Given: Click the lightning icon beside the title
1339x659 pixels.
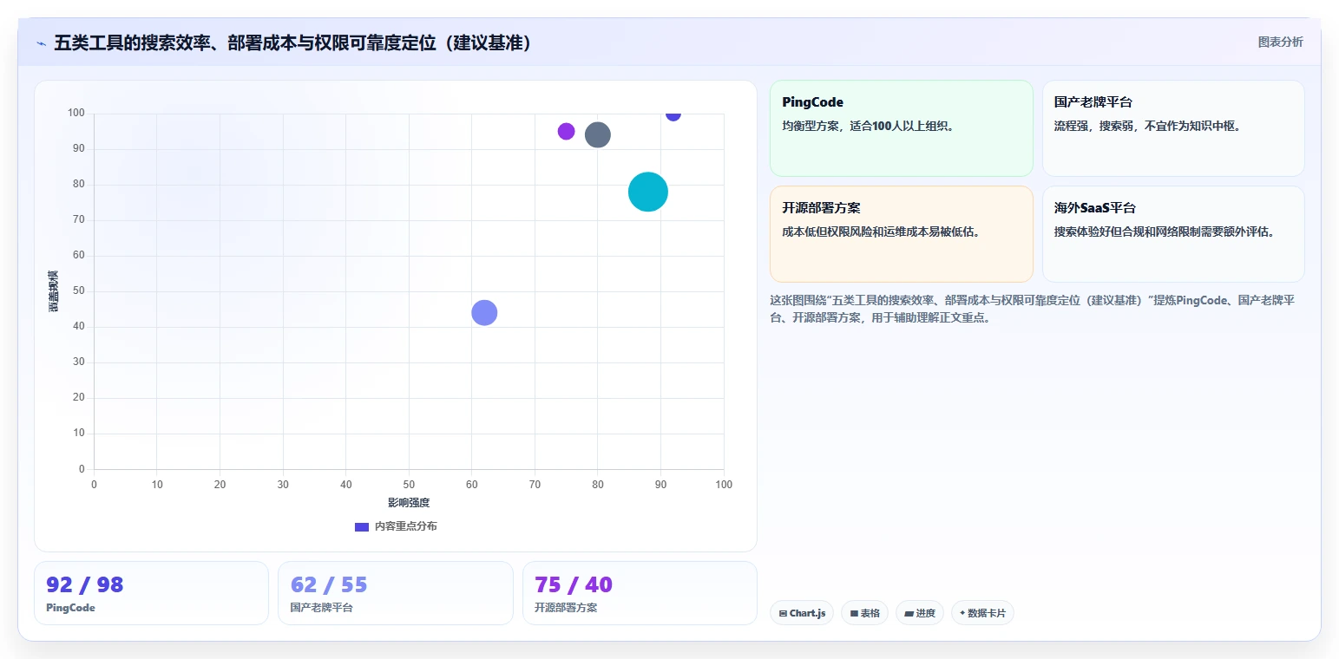Looking at the screenshot, I should pos(41,42).
